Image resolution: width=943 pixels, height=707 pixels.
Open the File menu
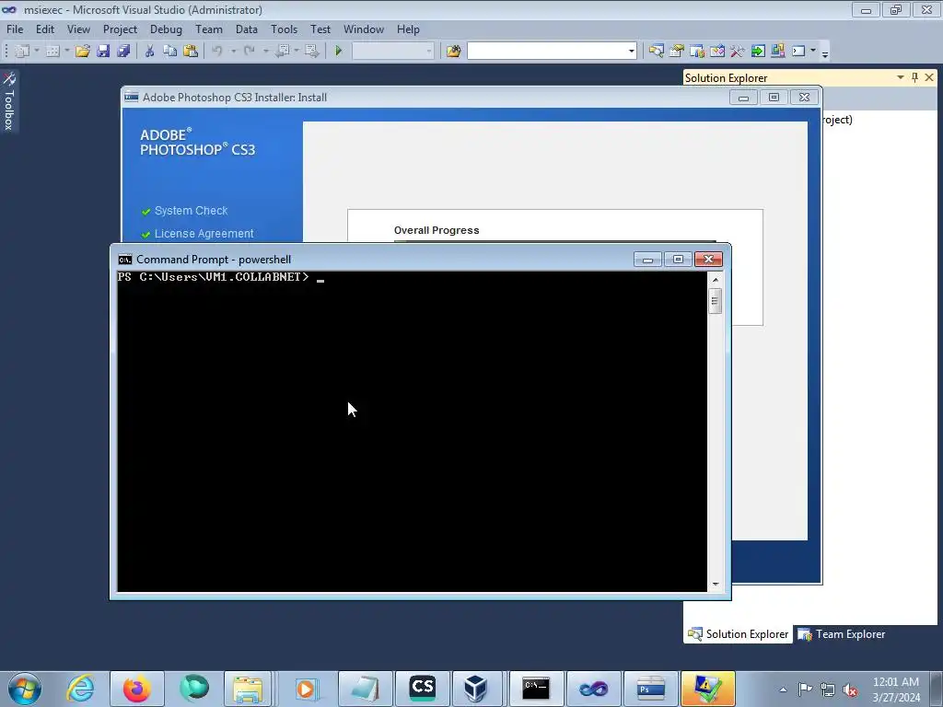tap(15, 29)
